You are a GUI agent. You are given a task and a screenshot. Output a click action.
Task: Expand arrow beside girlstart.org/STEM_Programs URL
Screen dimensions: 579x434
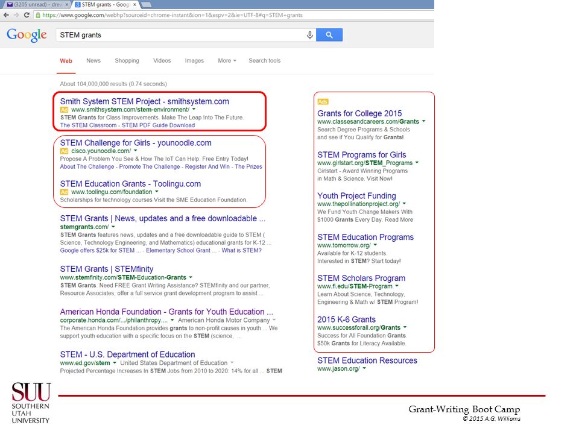click(x=417, y=162)
